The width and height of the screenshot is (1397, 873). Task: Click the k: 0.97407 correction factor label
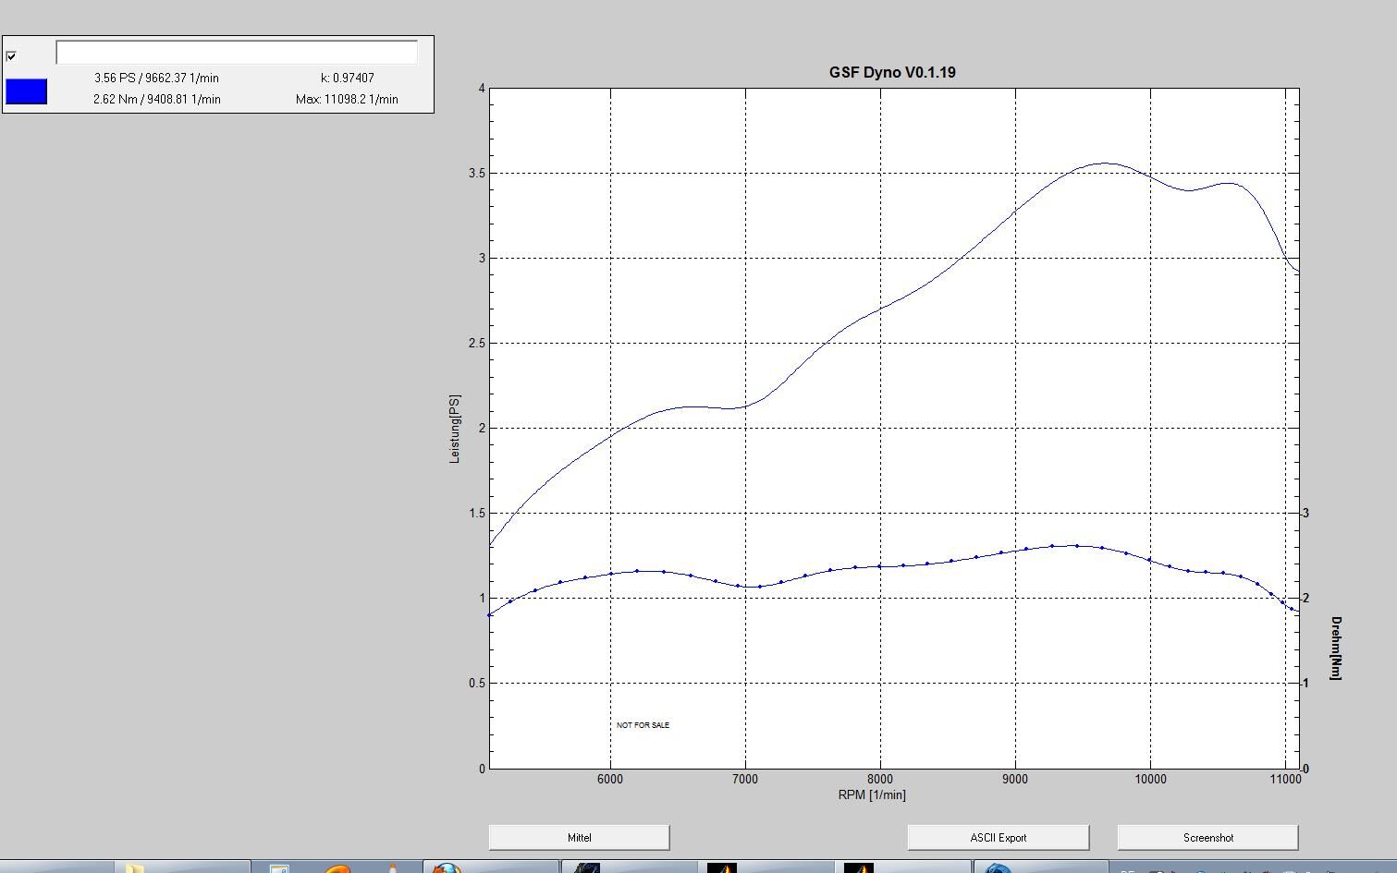(x=348, y=79)
